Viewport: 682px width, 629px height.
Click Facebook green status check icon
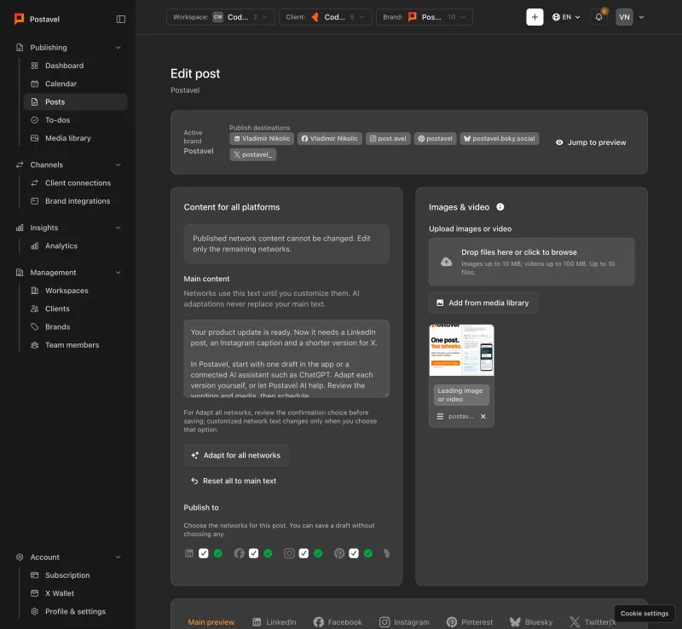268,553
